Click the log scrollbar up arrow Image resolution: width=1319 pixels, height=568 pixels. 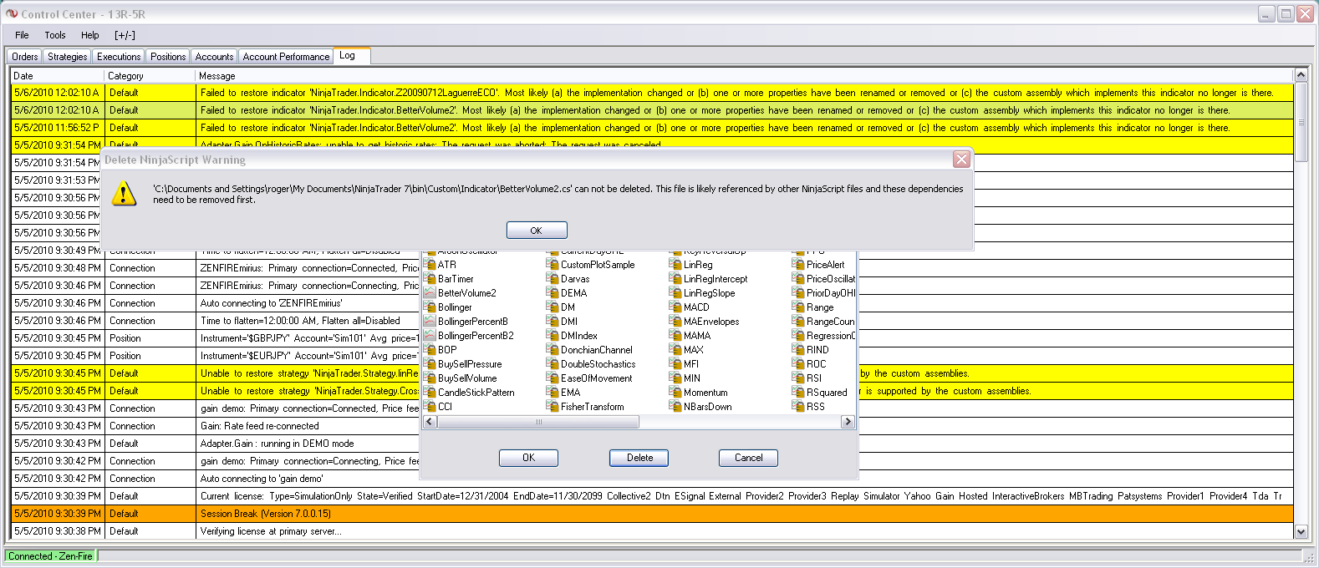coord(1301,75)
